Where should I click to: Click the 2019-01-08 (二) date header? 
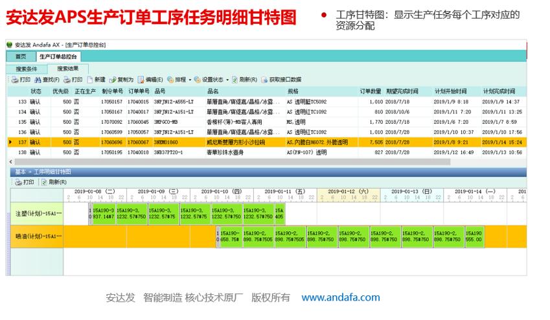click(x=95, y=192)
